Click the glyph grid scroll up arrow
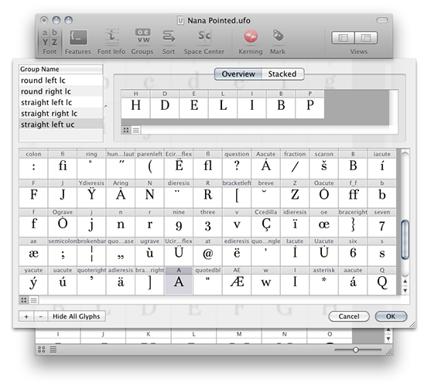Image resolution: width=431 pixels, height=386 pixels. [405, 282]
